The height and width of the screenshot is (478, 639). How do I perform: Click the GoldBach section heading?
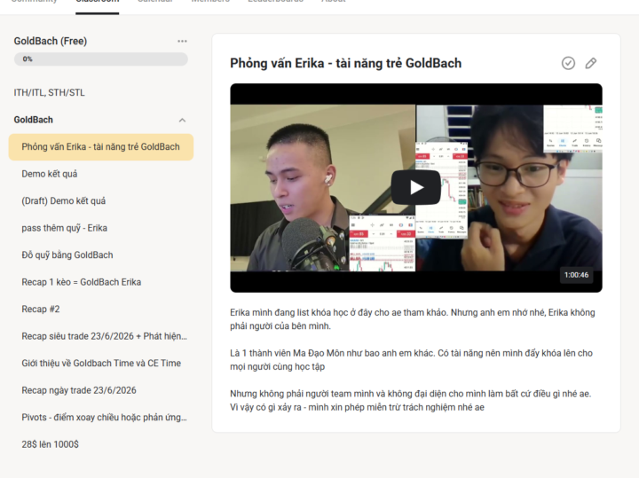tap(34, 120)
